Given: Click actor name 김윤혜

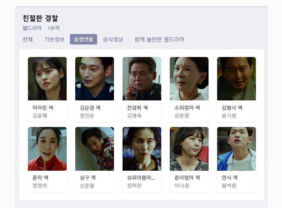Looking at the screenshot, I should [x=40, y=115].
